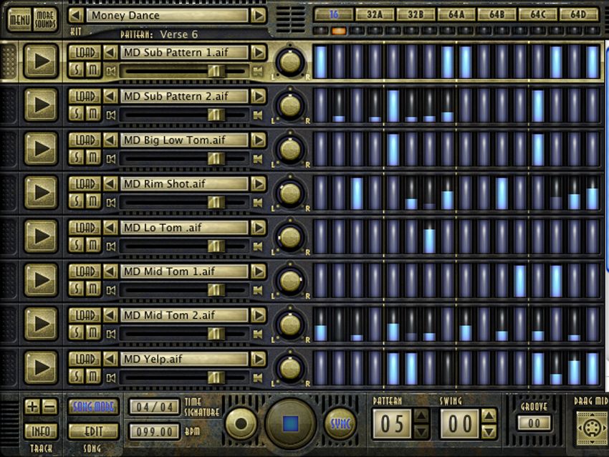
Task: Solo the MD Big Low Tom track
Action: pyautogui.click(x=77, y=158)
